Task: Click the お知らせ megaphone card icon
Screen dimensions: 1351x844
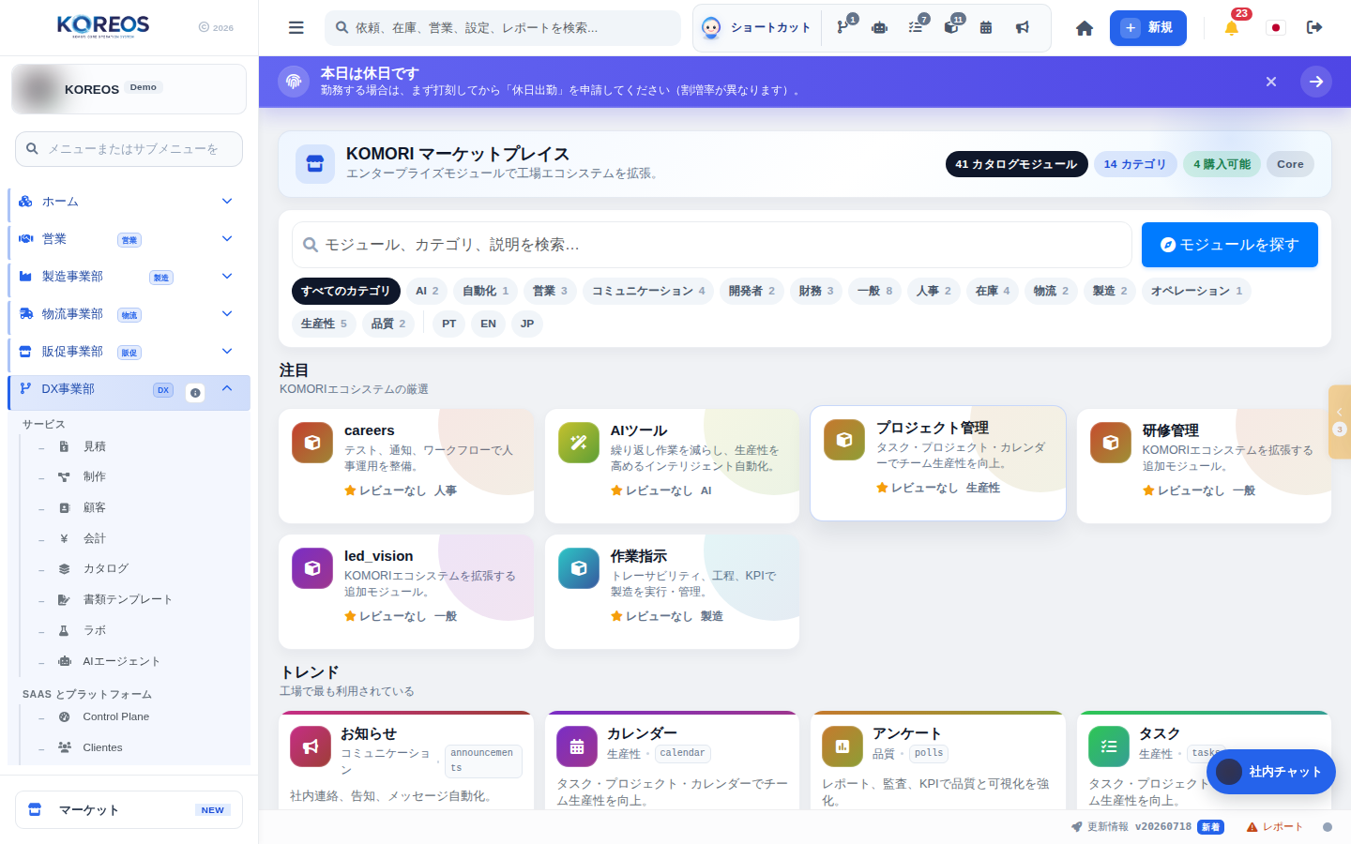Action: click(311, 746)
